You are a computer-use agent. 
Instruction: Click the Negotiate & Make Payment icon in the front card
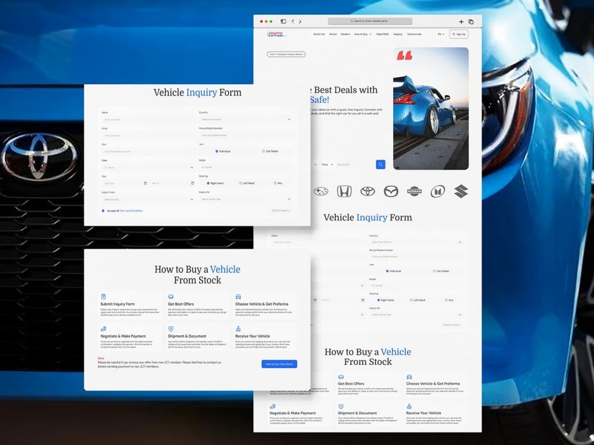coord(103,329)
